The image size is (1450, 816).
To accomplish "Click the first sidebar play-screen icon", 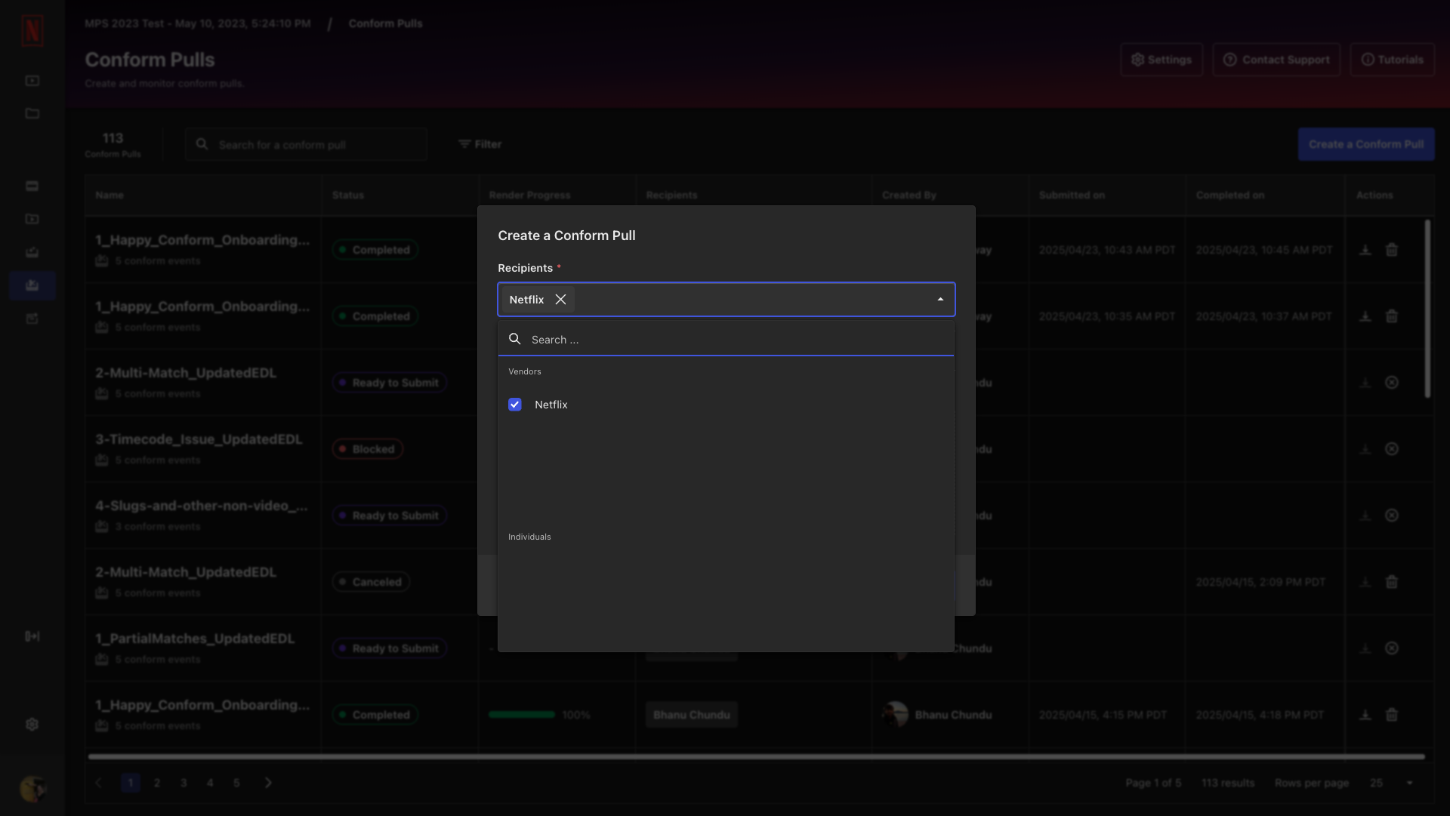I will pyautogui.click(x=32, y=80).
